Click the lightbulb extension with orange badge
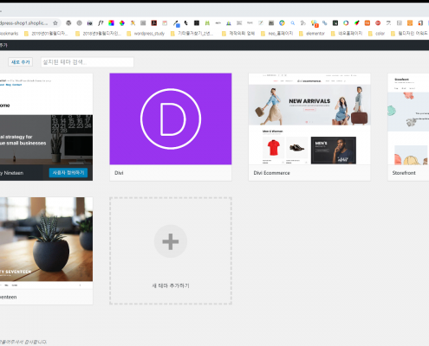The width and height of the screenshot is (429, 346). click(x=315, y=23)
